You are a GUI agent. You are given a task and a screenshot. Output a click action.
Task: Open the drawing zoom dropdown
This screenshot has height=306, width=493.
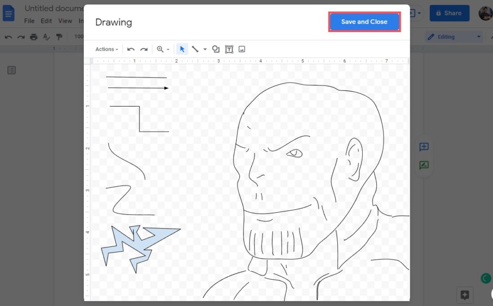click(163, 49)
